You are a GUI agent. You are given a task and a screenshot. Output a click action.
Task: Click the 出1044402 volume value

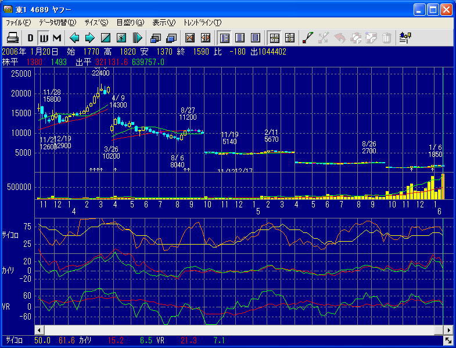point(268,52)
